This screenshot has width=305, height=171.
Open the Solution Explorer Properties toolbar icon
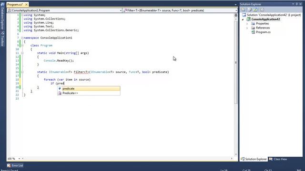point(243,9)
